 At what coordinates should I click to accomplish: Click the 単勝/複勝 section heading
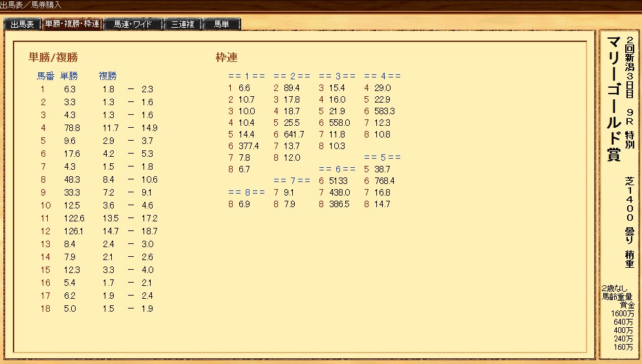(x=53, y=57)
